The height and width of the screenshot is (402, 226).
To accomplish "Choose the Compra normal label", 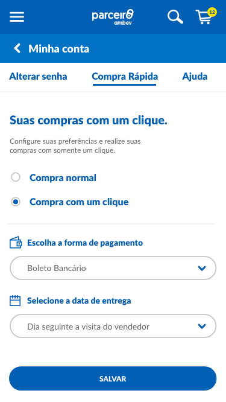I will click(63, 177).
